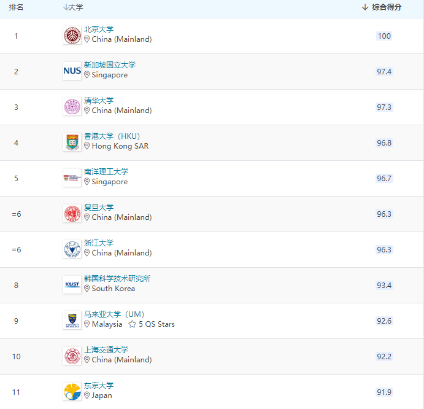The height and width of the screenshot is (409, 424).
Task: Click the Nanyang Technological University logo
Action: coord(72,178)
